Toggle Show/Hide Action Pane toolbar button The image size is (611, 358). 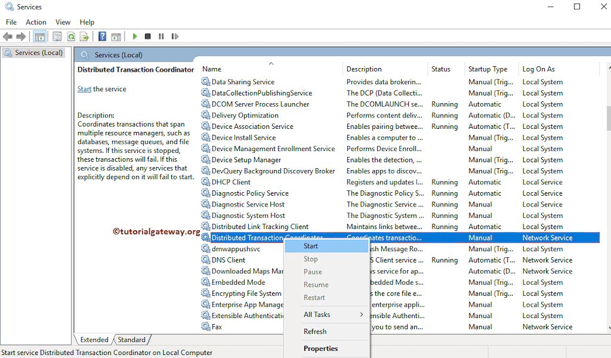(x=116, y=37)
